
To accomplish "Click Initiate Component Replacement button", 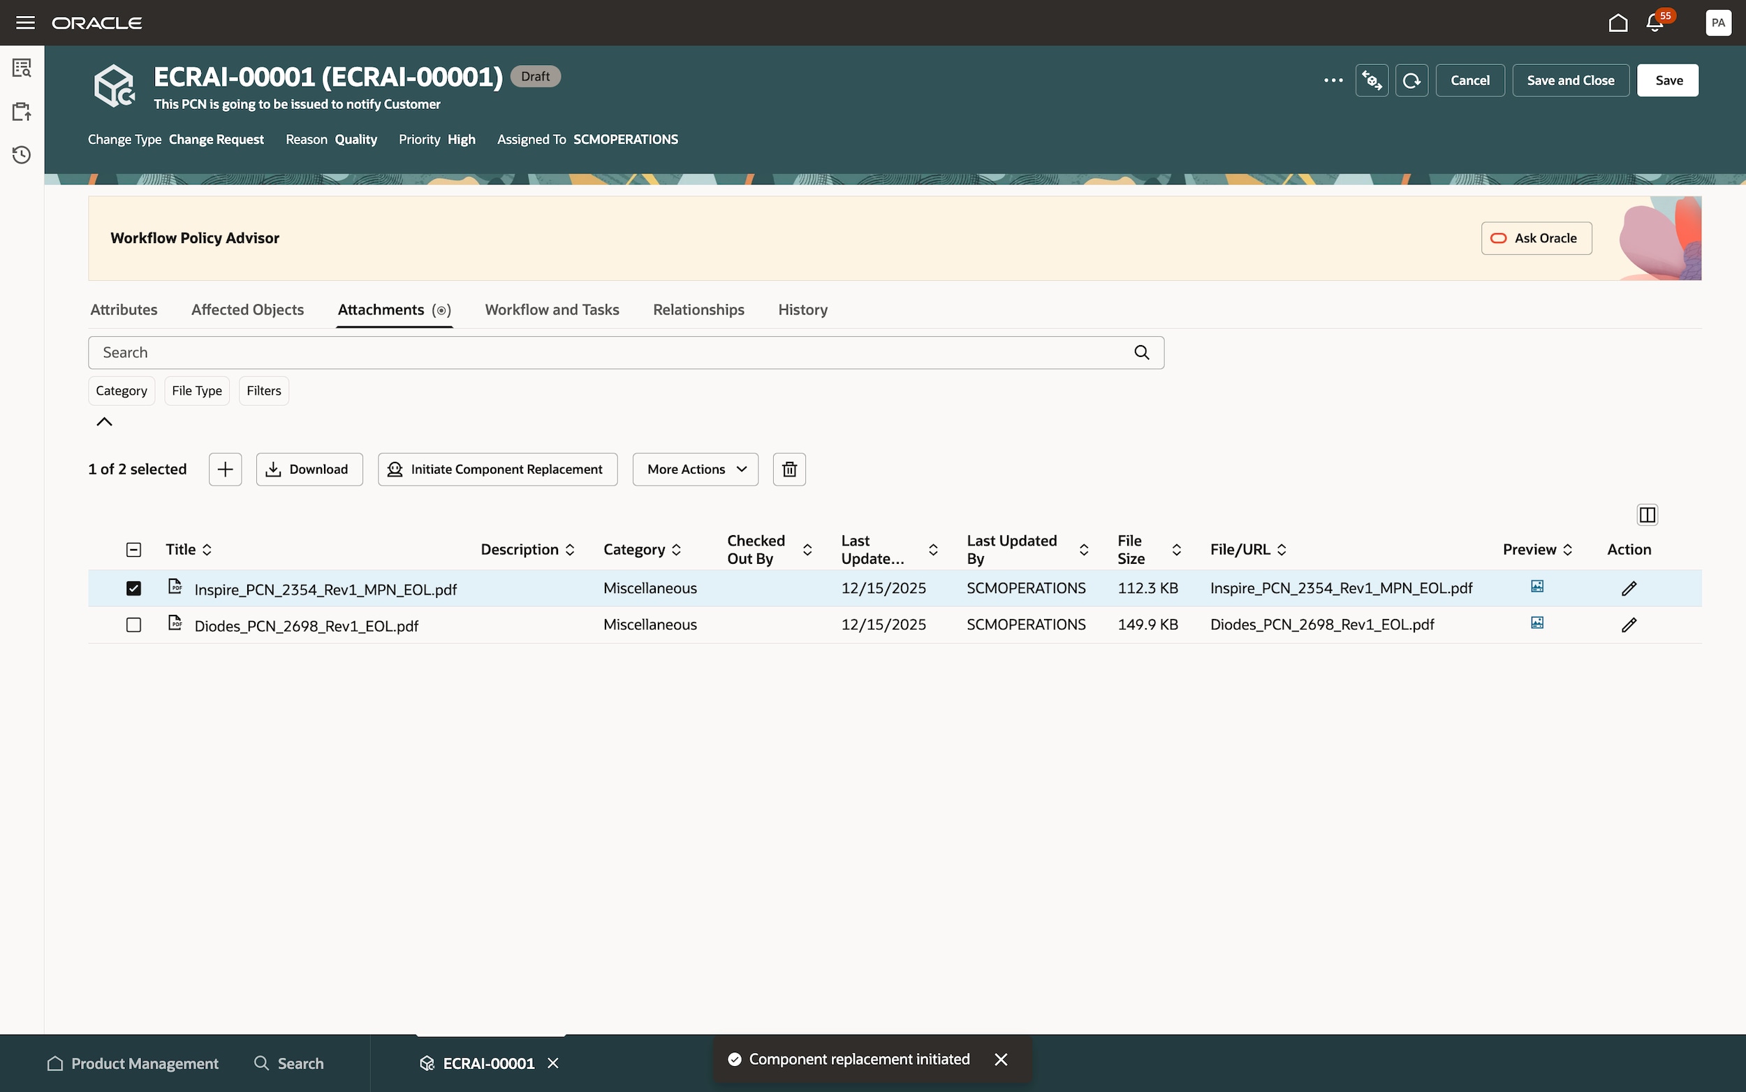I will click(x=497, y=469).
